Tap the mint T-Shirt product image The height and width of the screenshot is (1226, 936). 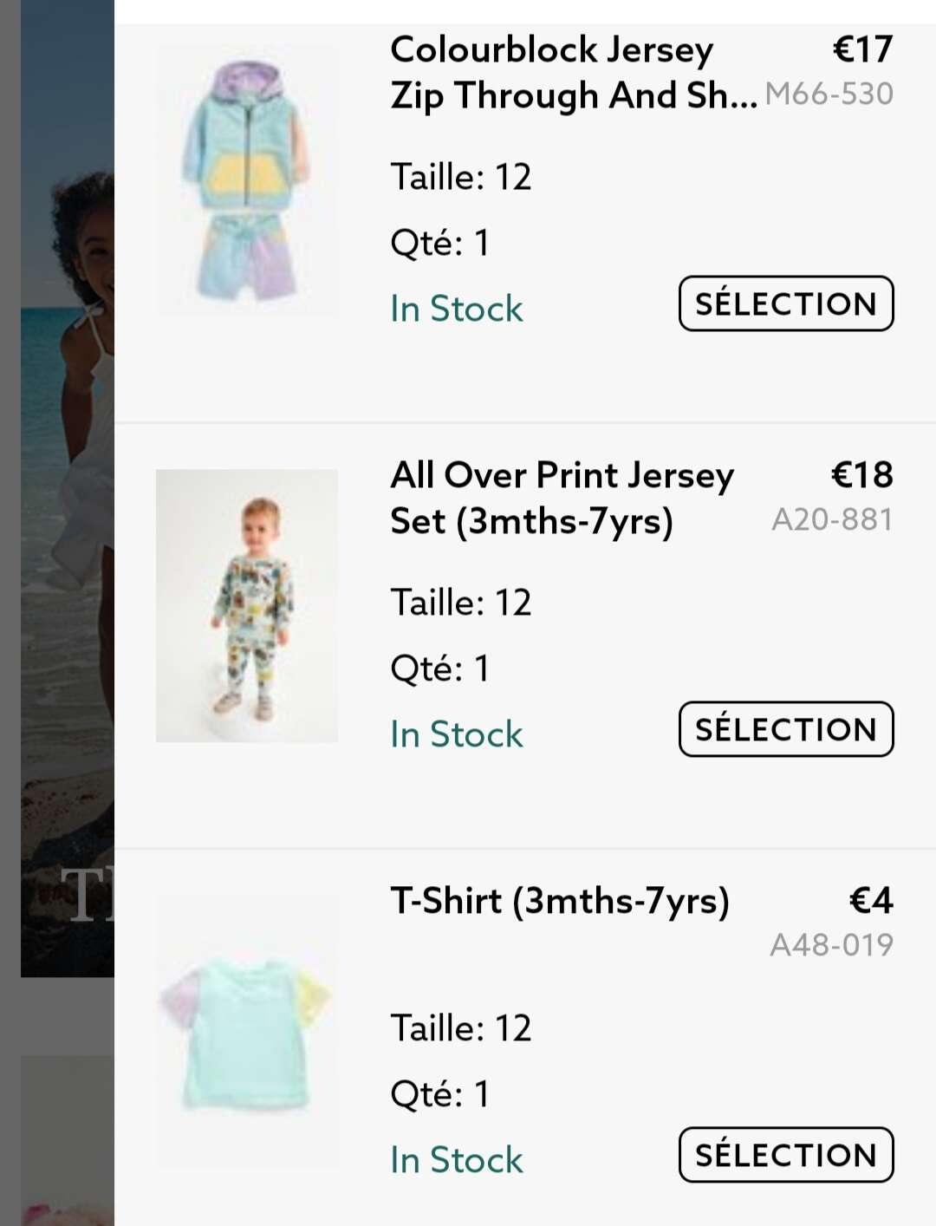point(247,1031)
